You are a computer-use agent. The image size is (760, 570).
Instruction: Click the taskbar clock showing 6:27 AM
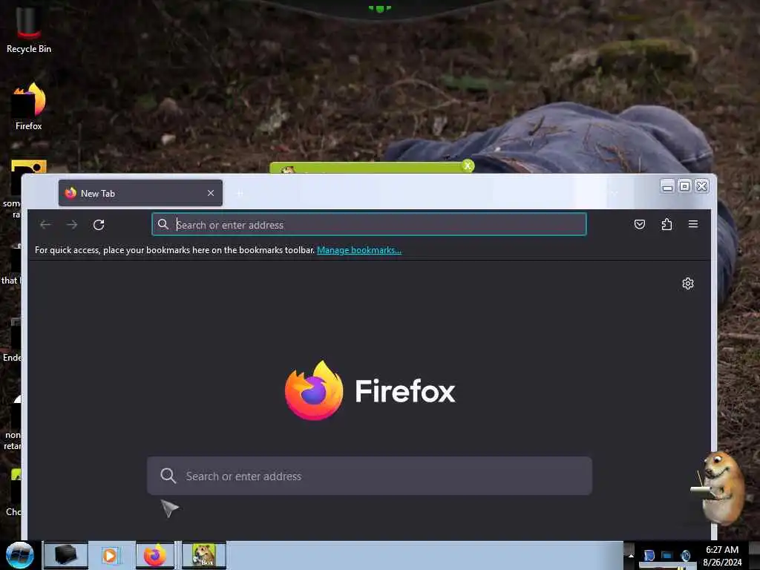tap(722, 556)
